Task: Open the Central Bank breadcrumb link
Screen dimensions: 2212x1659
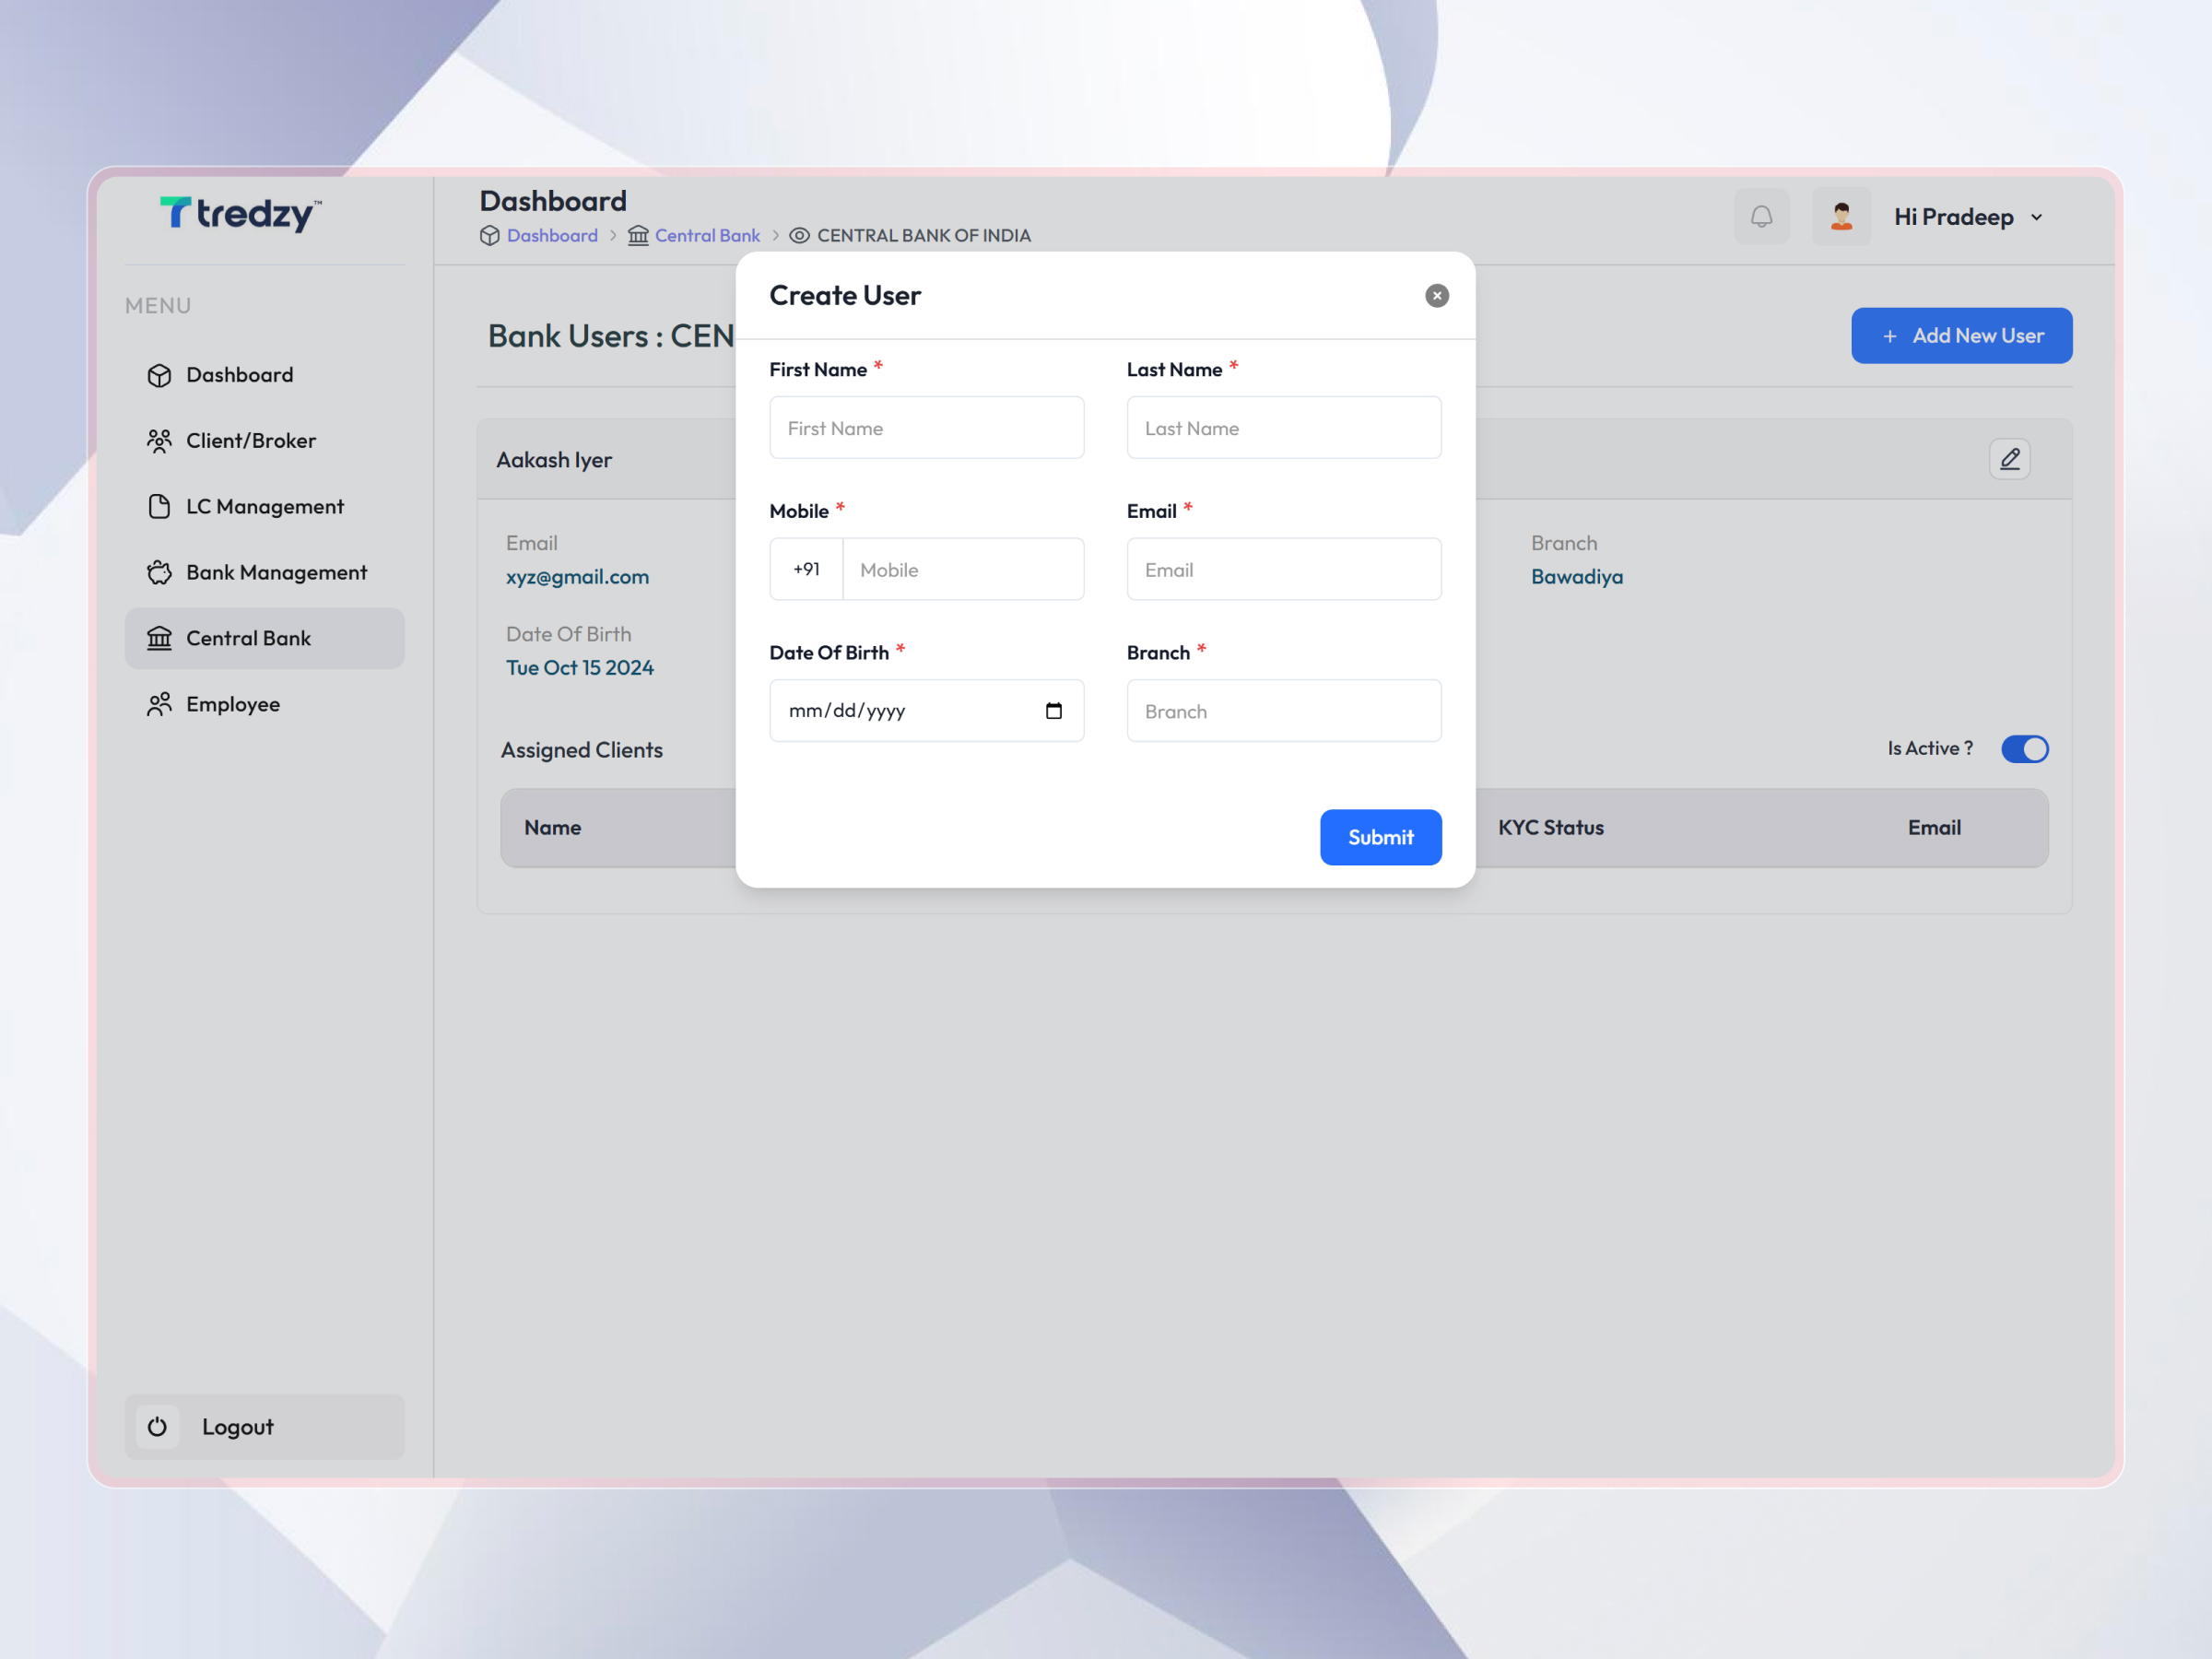Action: 707,235
